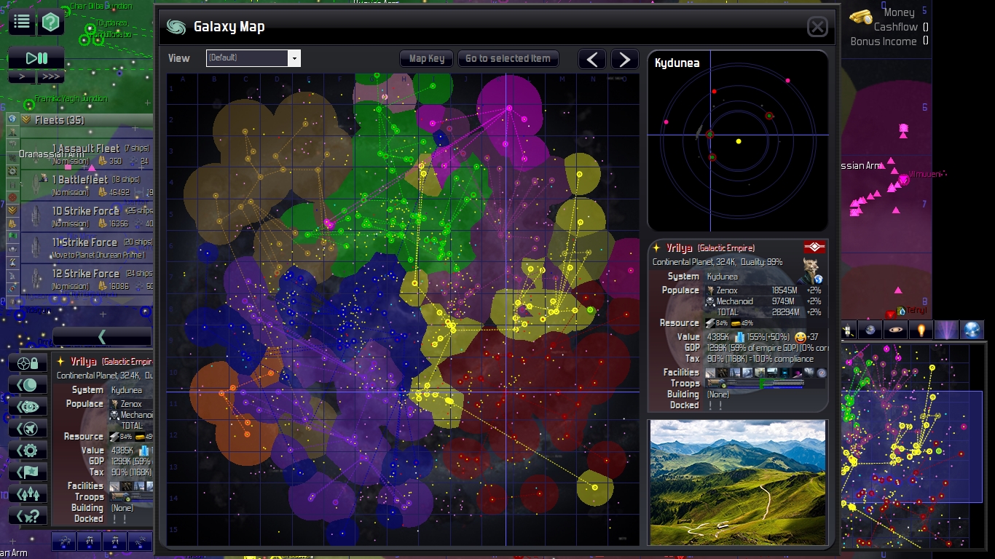Select the 10 Strike Force fleet row

coord(87,216)
